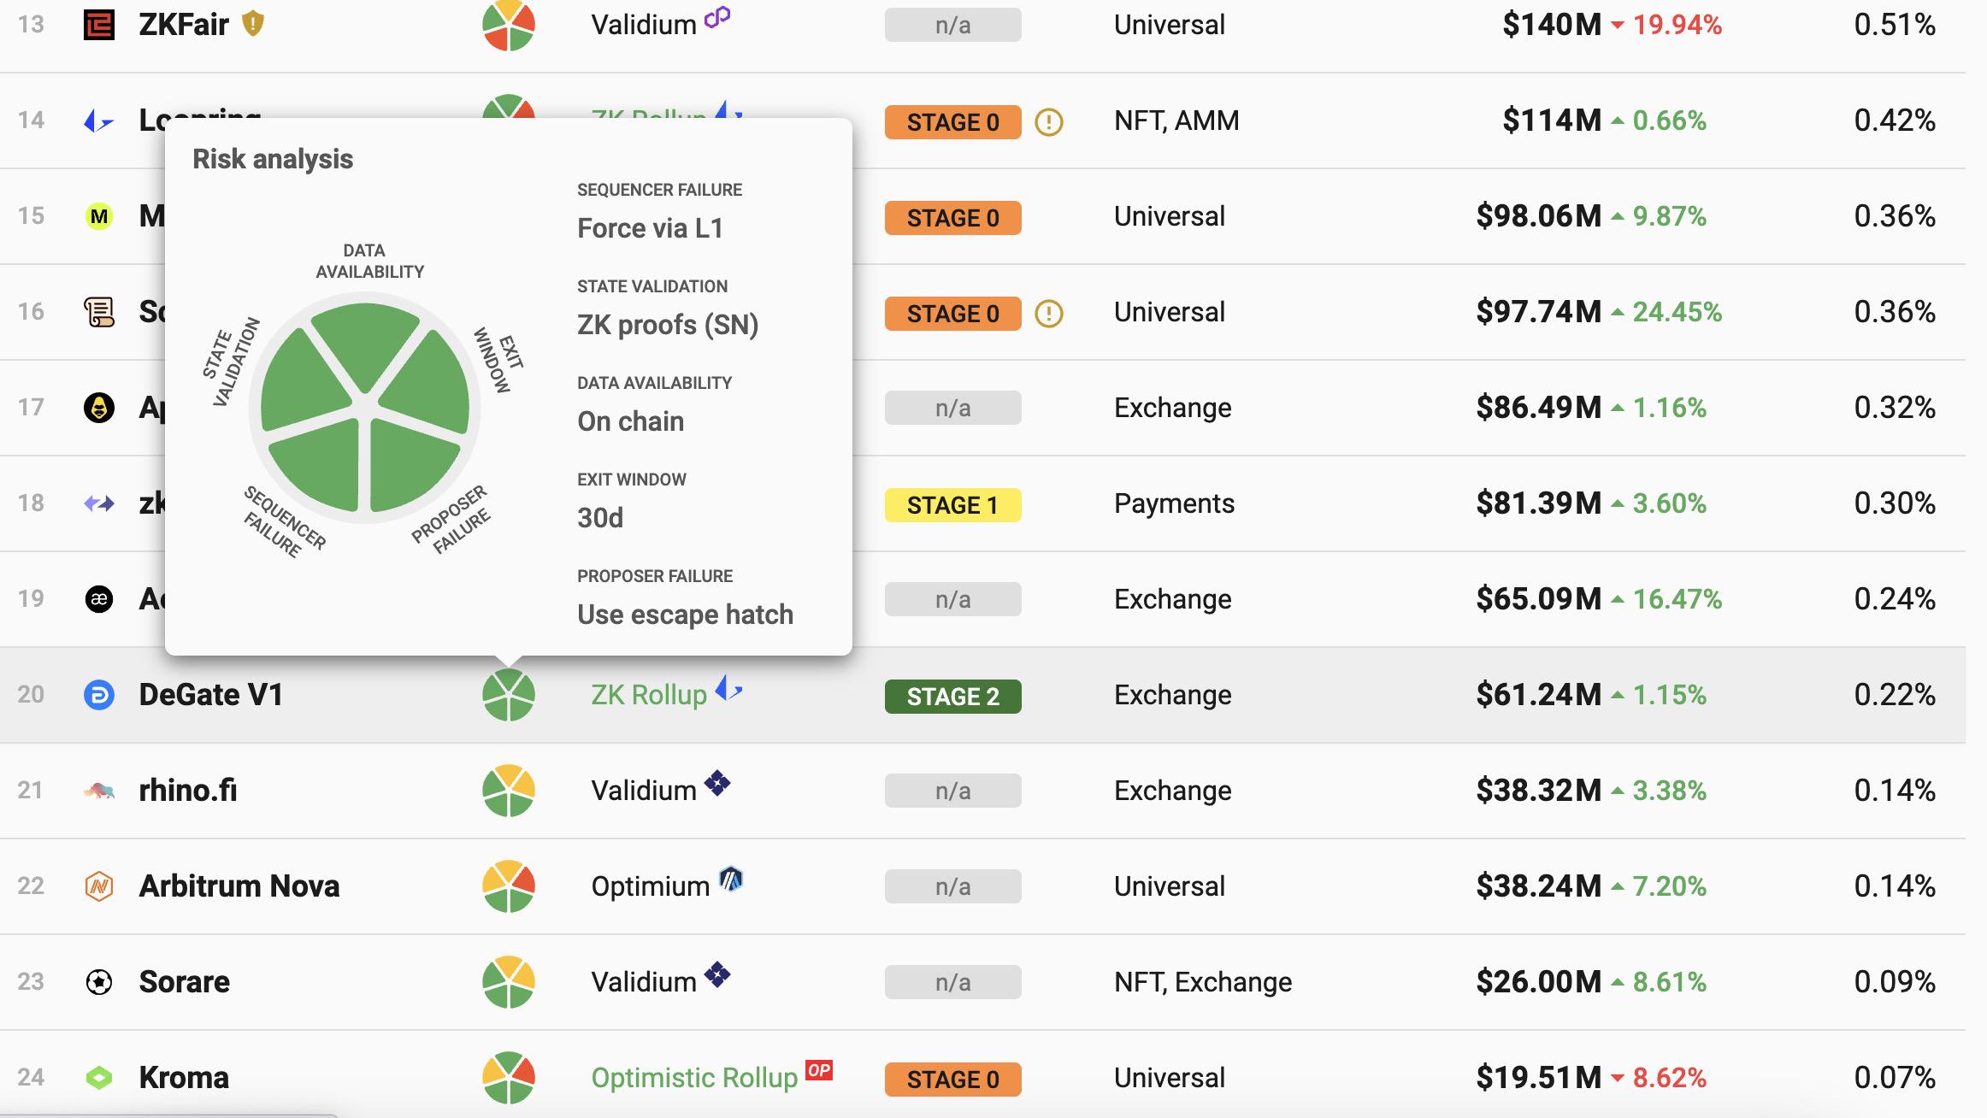Click the n/a stage badge for ZKFair

(953, 26)
